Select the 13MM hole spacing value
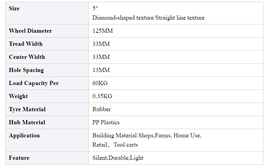Viewport: 271px width, 168px height. tap(101, 70)
